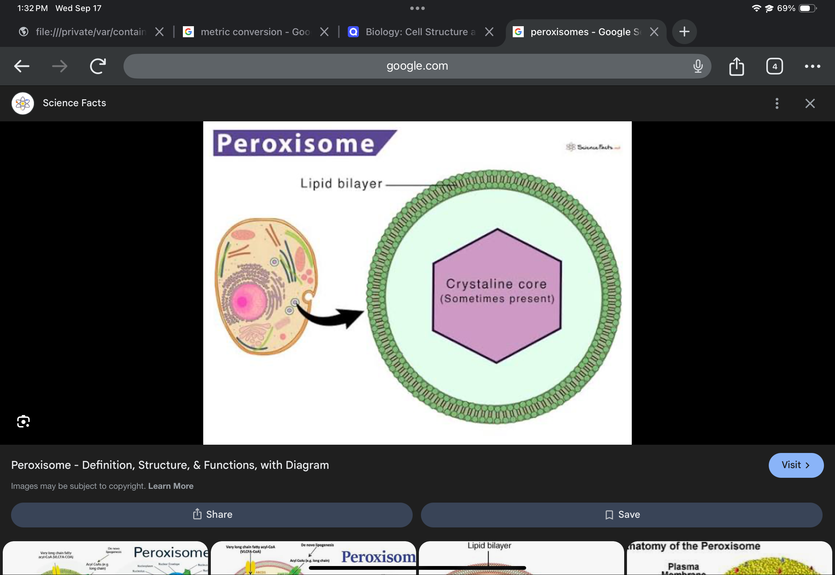Tap the Wi-Fi status icon
The height and width of the screenshot is (575, 835).
coord(756,8)
